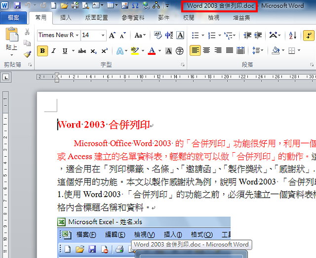
Task: Click the embedded Excel 姓名.xls screenshot image
Action: point(144,237)
